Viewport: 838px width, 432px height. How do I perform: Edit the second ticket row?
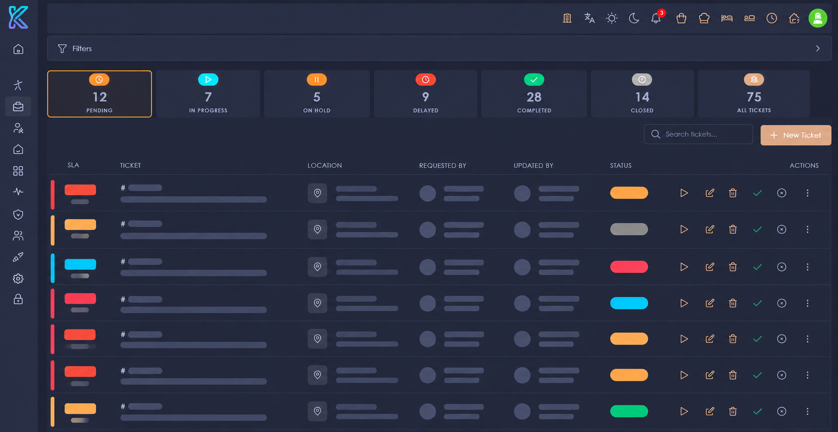coord(709,229)
